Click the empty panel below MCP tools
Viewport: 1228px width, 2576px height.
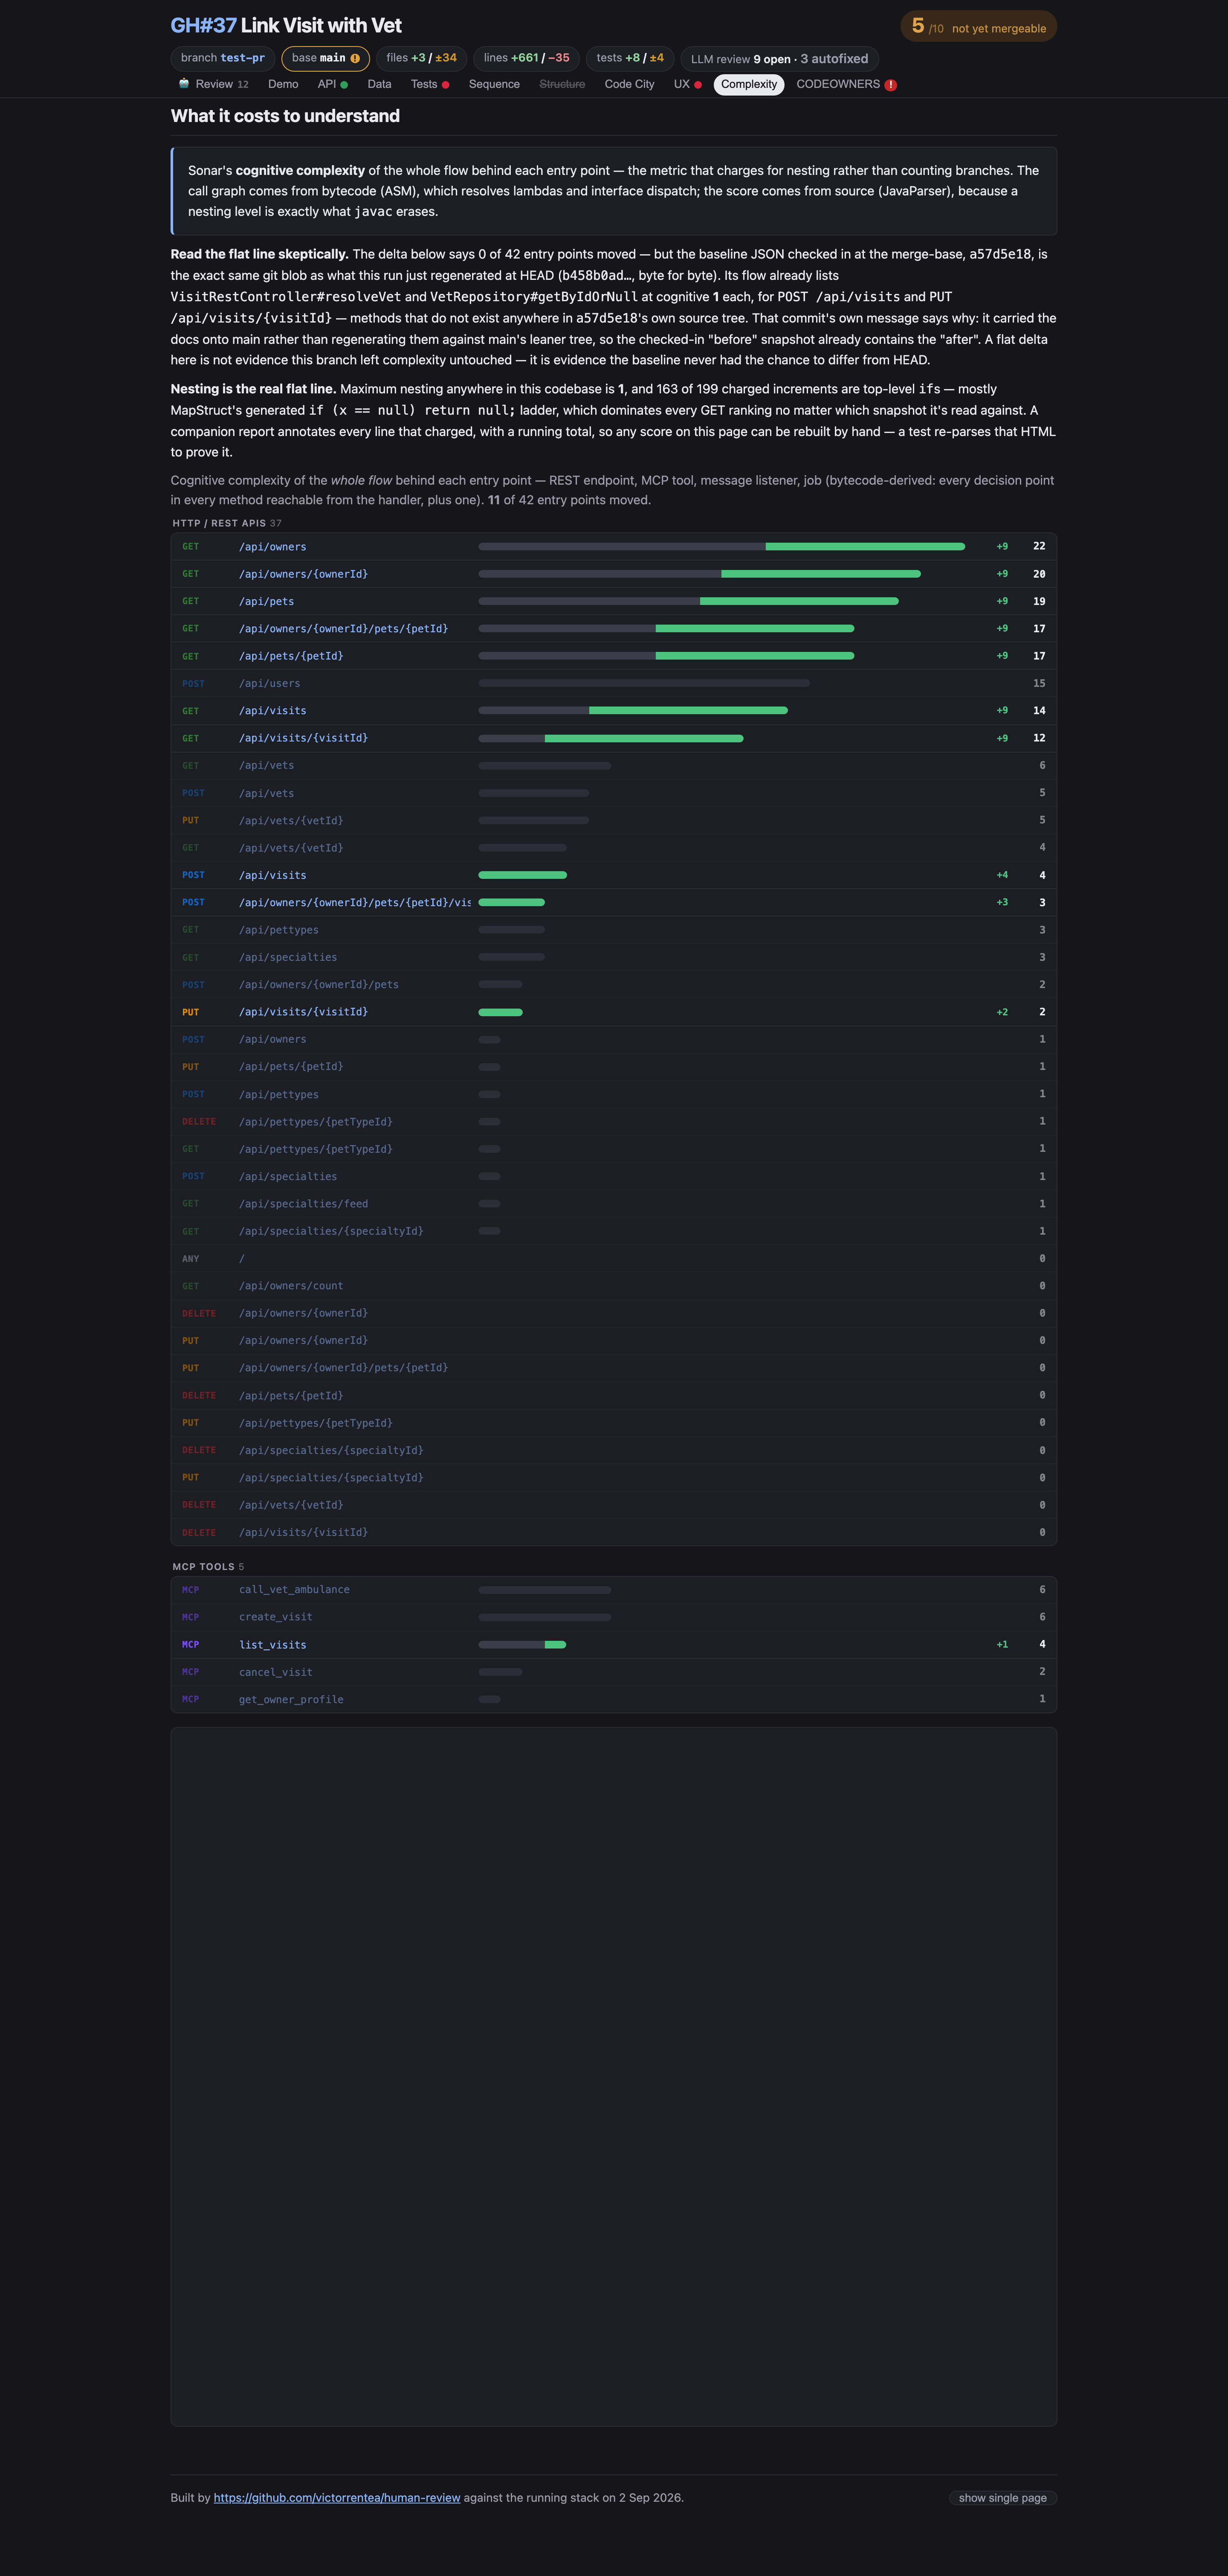(x=614, y=2076)
